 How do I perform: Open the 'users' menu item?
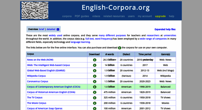(x=131, y=16)
